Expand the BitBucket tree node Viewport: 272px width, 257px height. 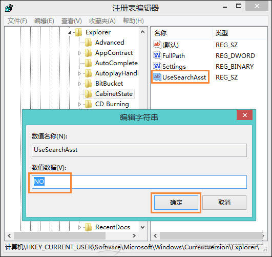click(79, 84)
